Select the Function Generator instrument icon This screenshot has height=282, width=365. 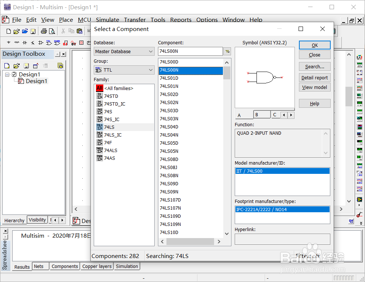pyautogui.click(x=359, y=65)
